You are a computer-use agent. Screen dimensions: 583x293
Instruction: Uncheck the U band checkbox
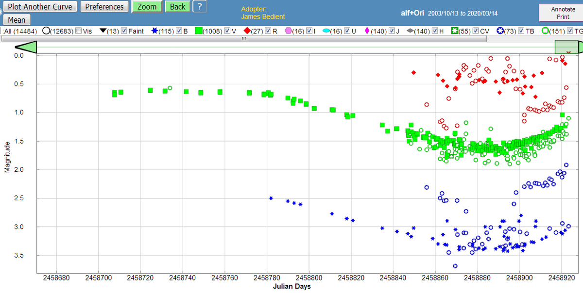(x=347, y=31)
